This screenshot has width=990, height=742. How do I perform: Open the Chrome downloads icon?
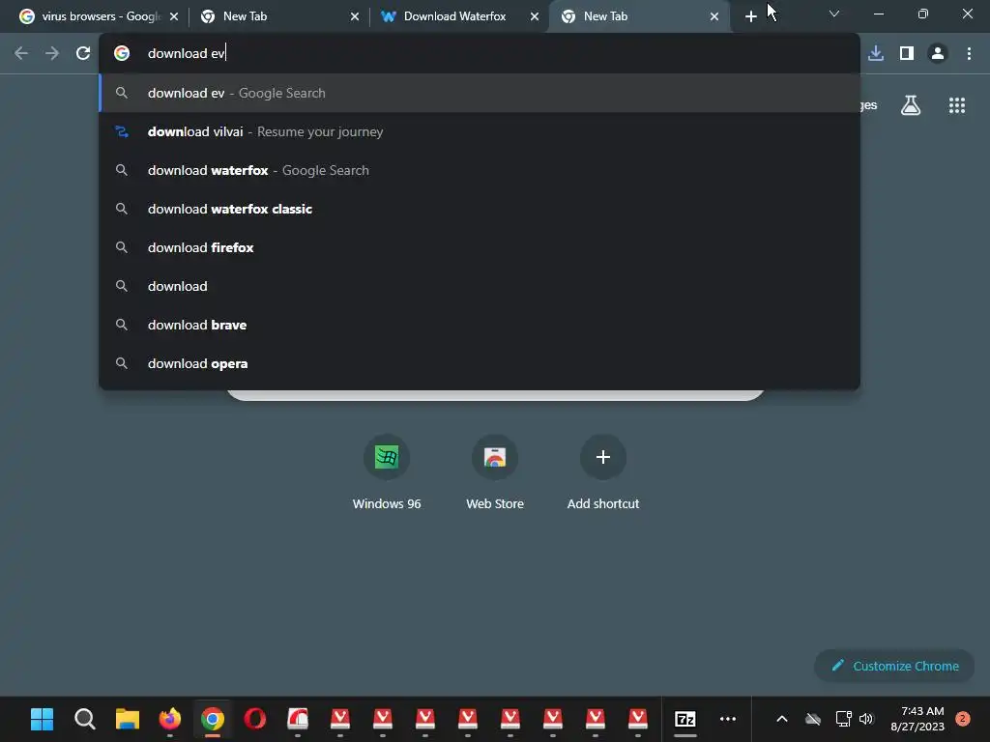coord(876,54)
